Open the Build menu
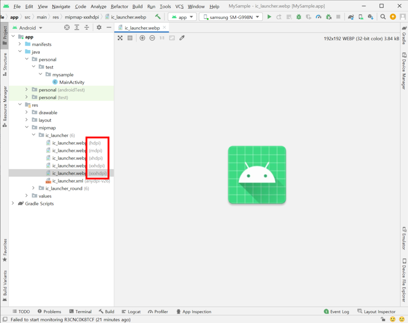 tap(138, 6)
